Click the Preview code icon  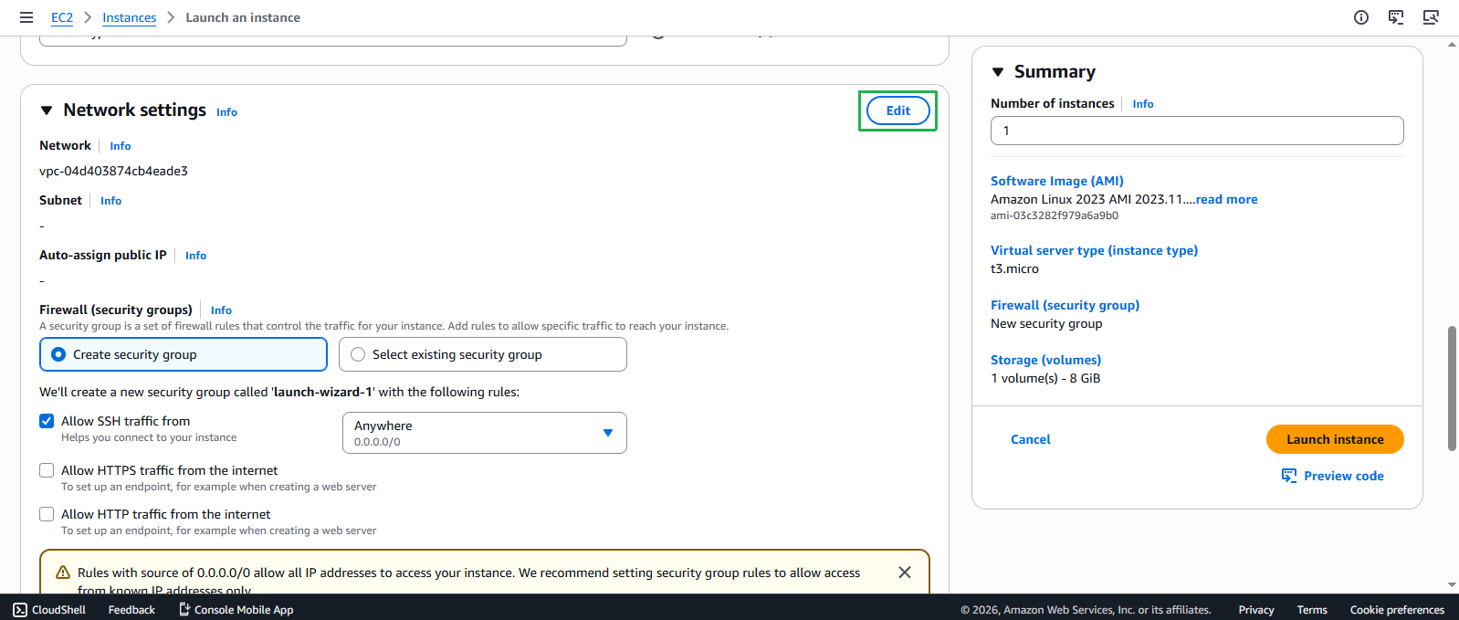(1289, 476)
